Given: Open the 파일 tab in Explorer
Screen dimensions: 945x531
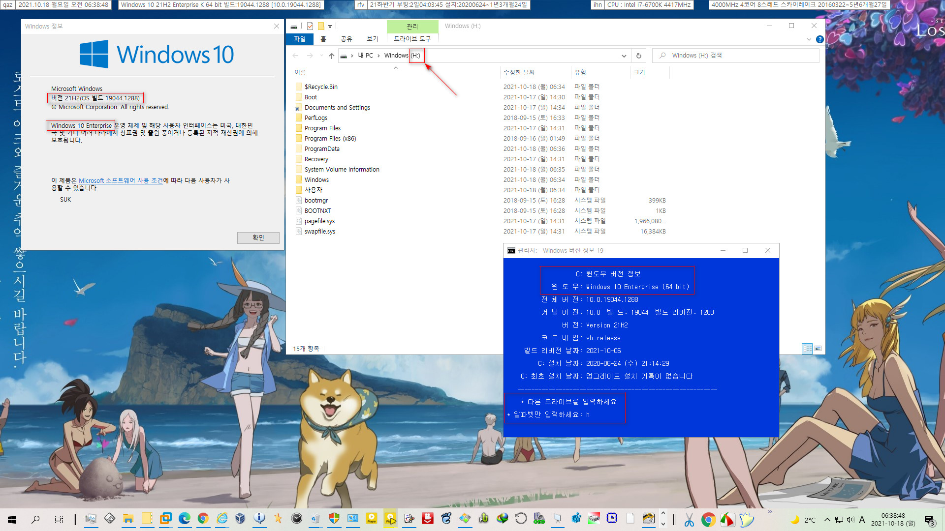Looking at the screenshot, I should pos(300,39).
